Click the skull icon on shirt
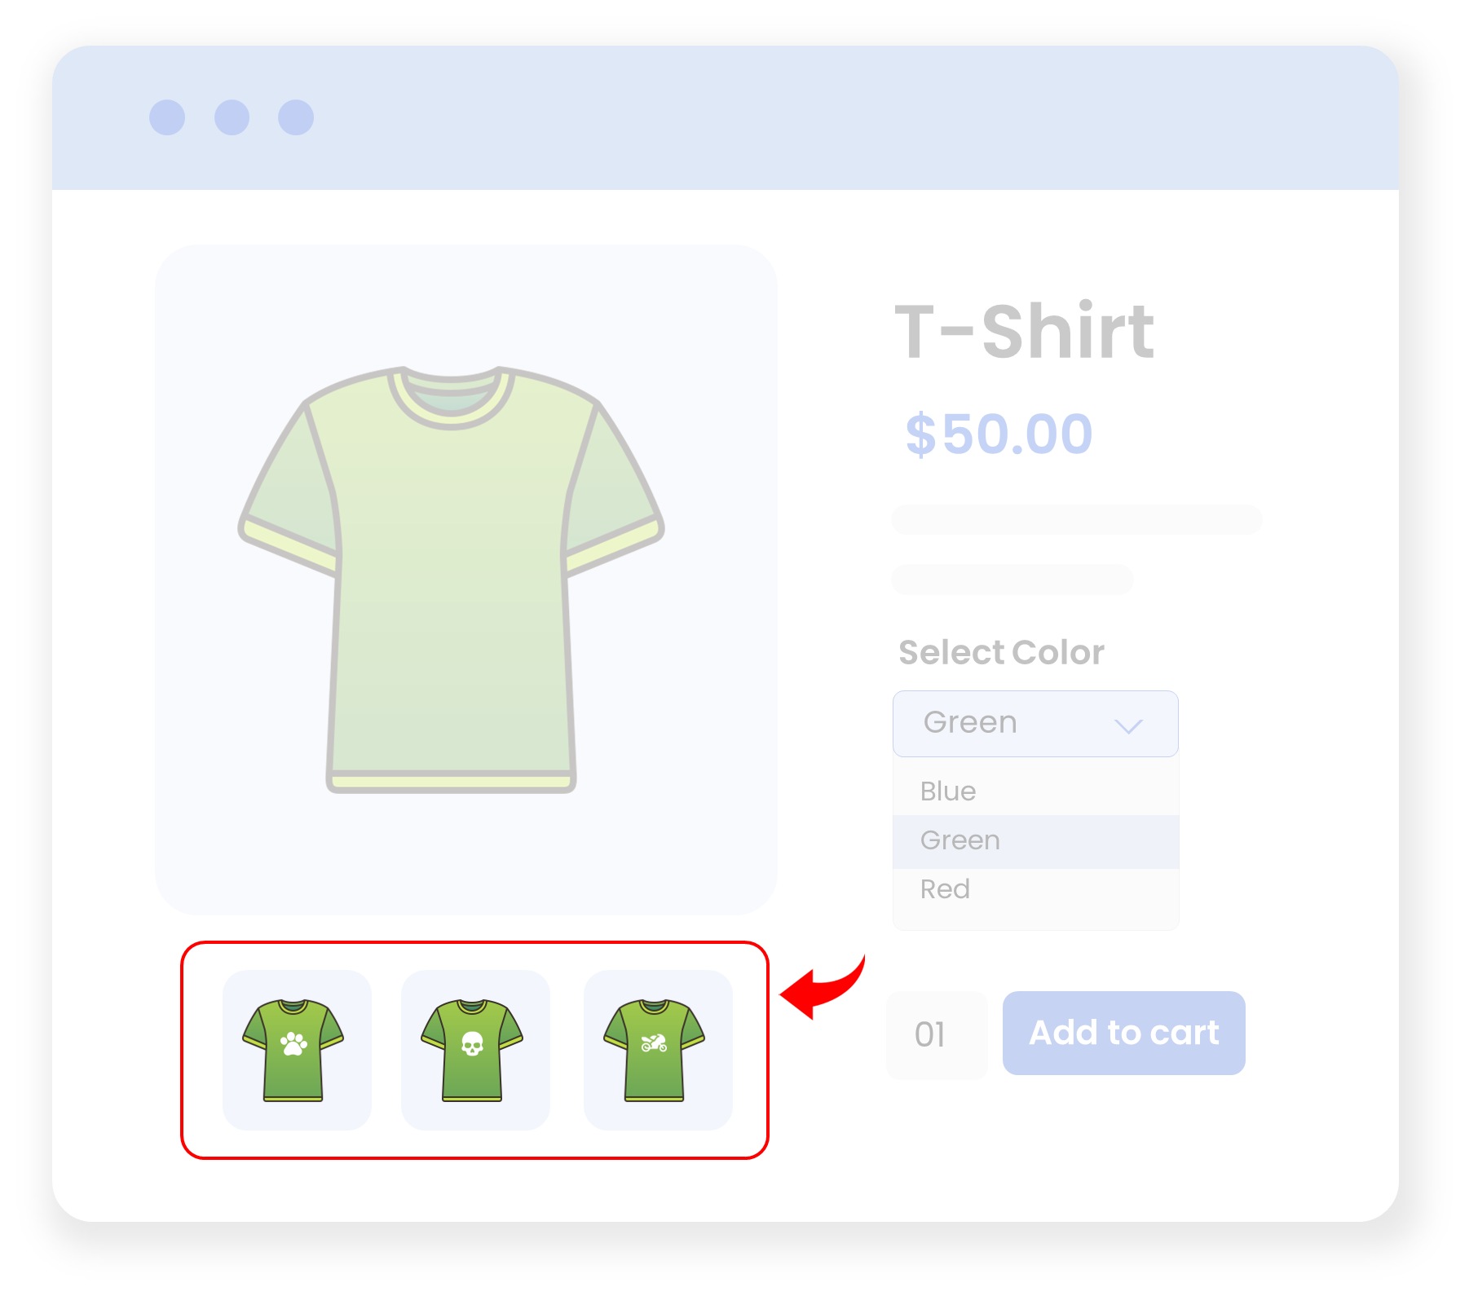This screenshot has width=1469, height=1296. [x=472, y=1043]
